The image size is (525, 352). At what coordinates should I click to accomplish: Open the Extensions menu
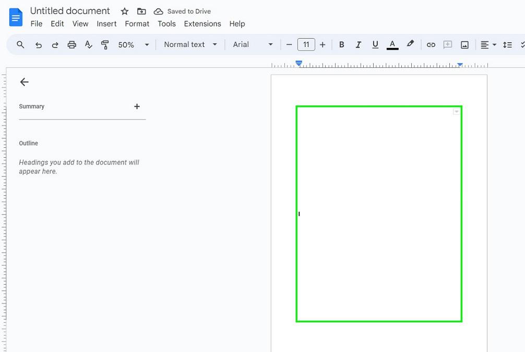(202, 24)
